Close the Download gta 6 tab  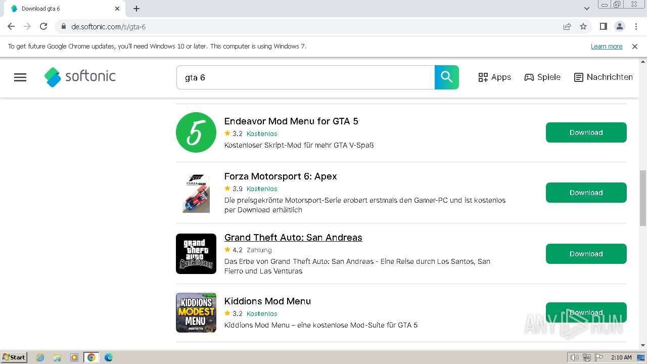117,9
